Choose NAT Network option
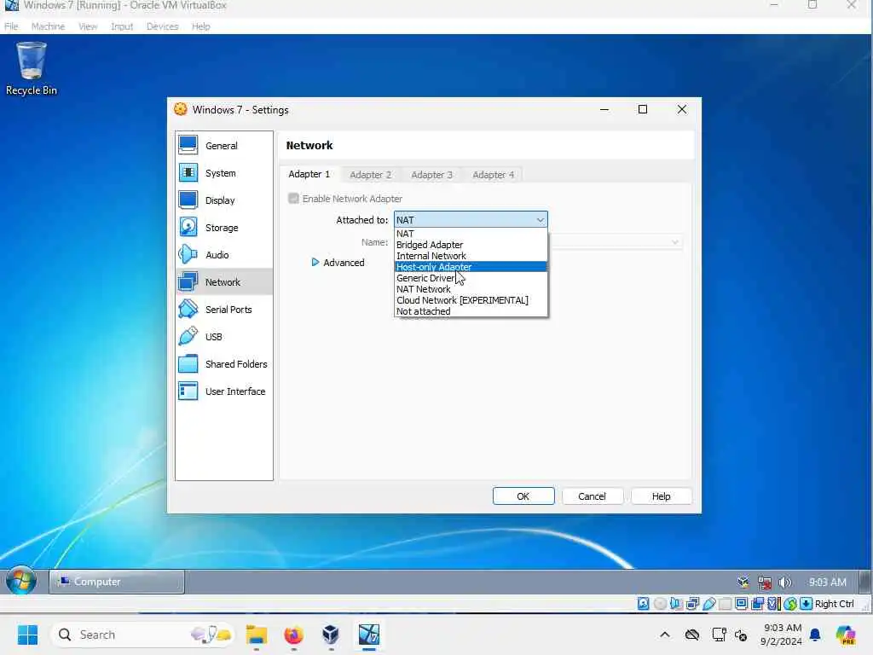 coord(471,289)
